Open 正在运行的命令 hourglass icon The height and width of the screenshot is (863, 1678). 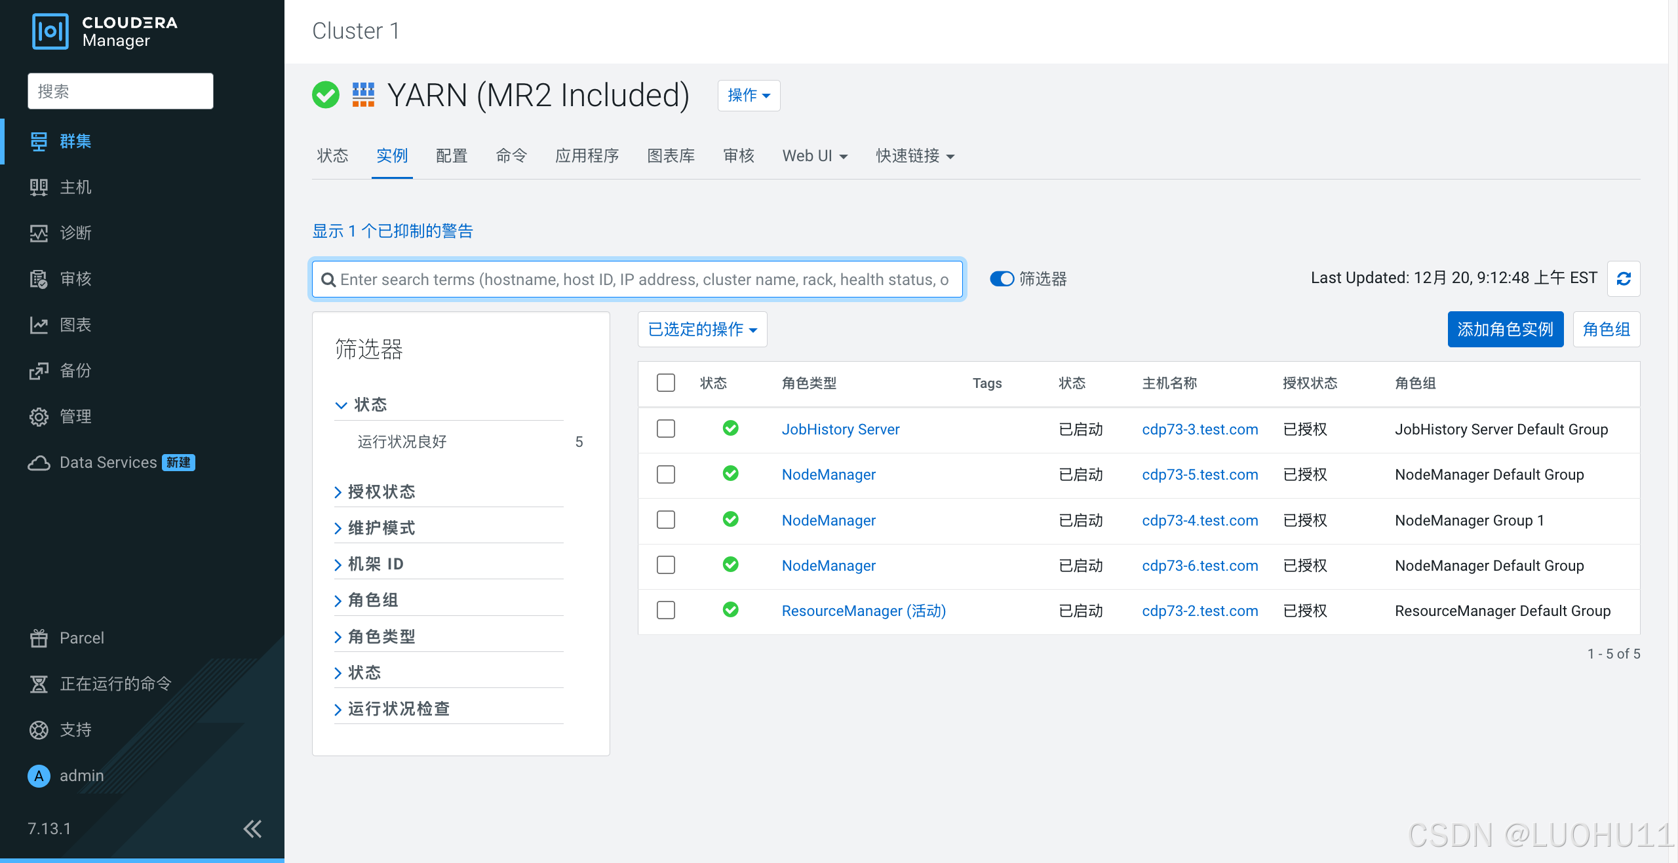(39, 684)
